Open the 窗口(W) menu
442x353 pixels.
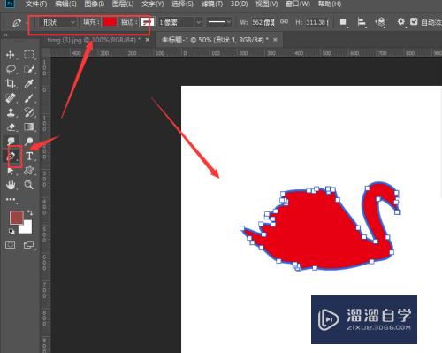(298, 4)
